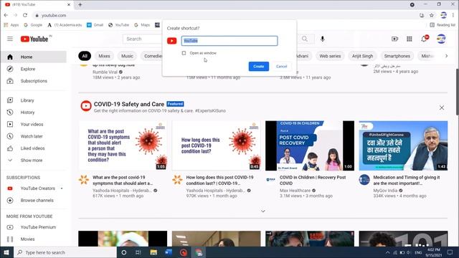Click the search magnifier button
459x258 pixels.
[x=305, y=39]
